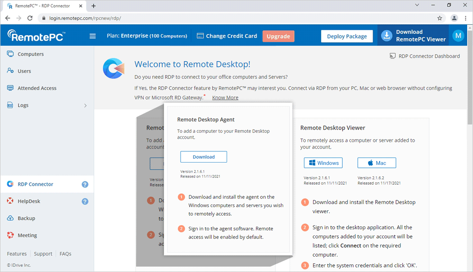This screenshot has height=272, width=473.
Task: Open the RDP Connector Dashboard link
Action: pyautogui.click(x=424, y=56)
